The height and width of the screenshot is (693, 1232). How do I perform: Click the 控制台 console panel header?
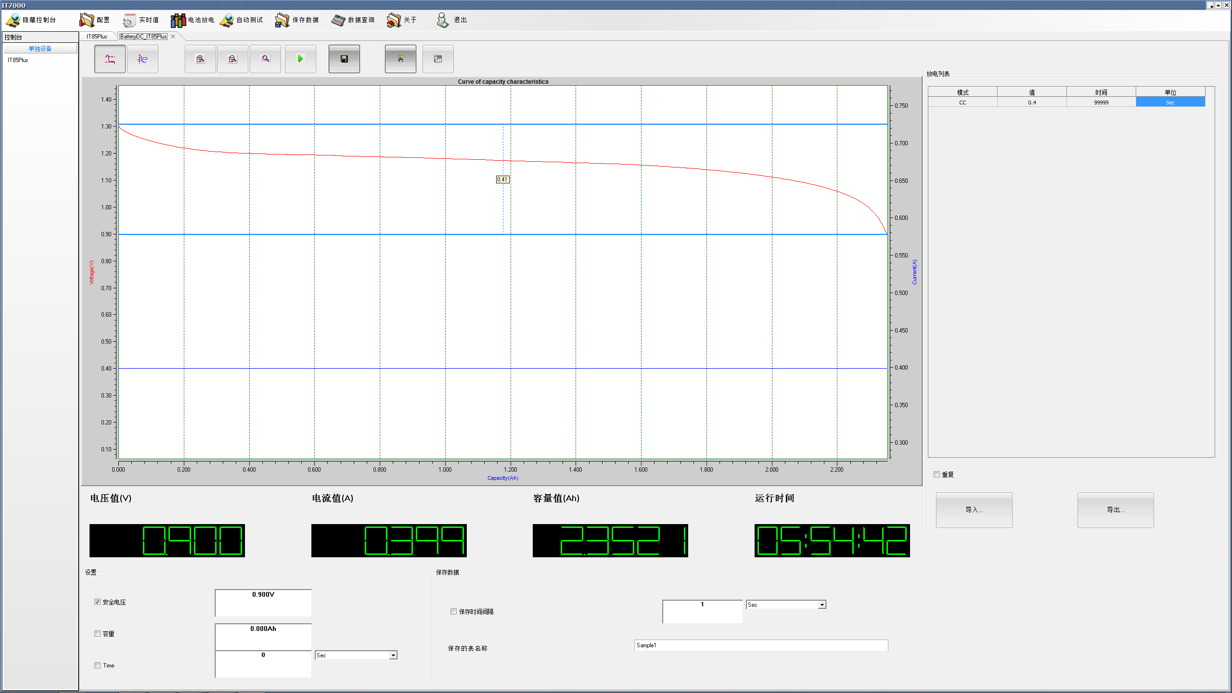point(40,37)
